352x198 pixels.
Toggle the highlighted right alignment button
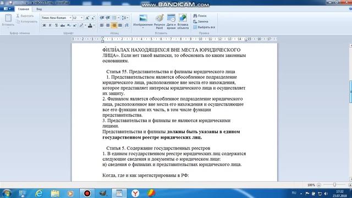(x=114, y=25)
